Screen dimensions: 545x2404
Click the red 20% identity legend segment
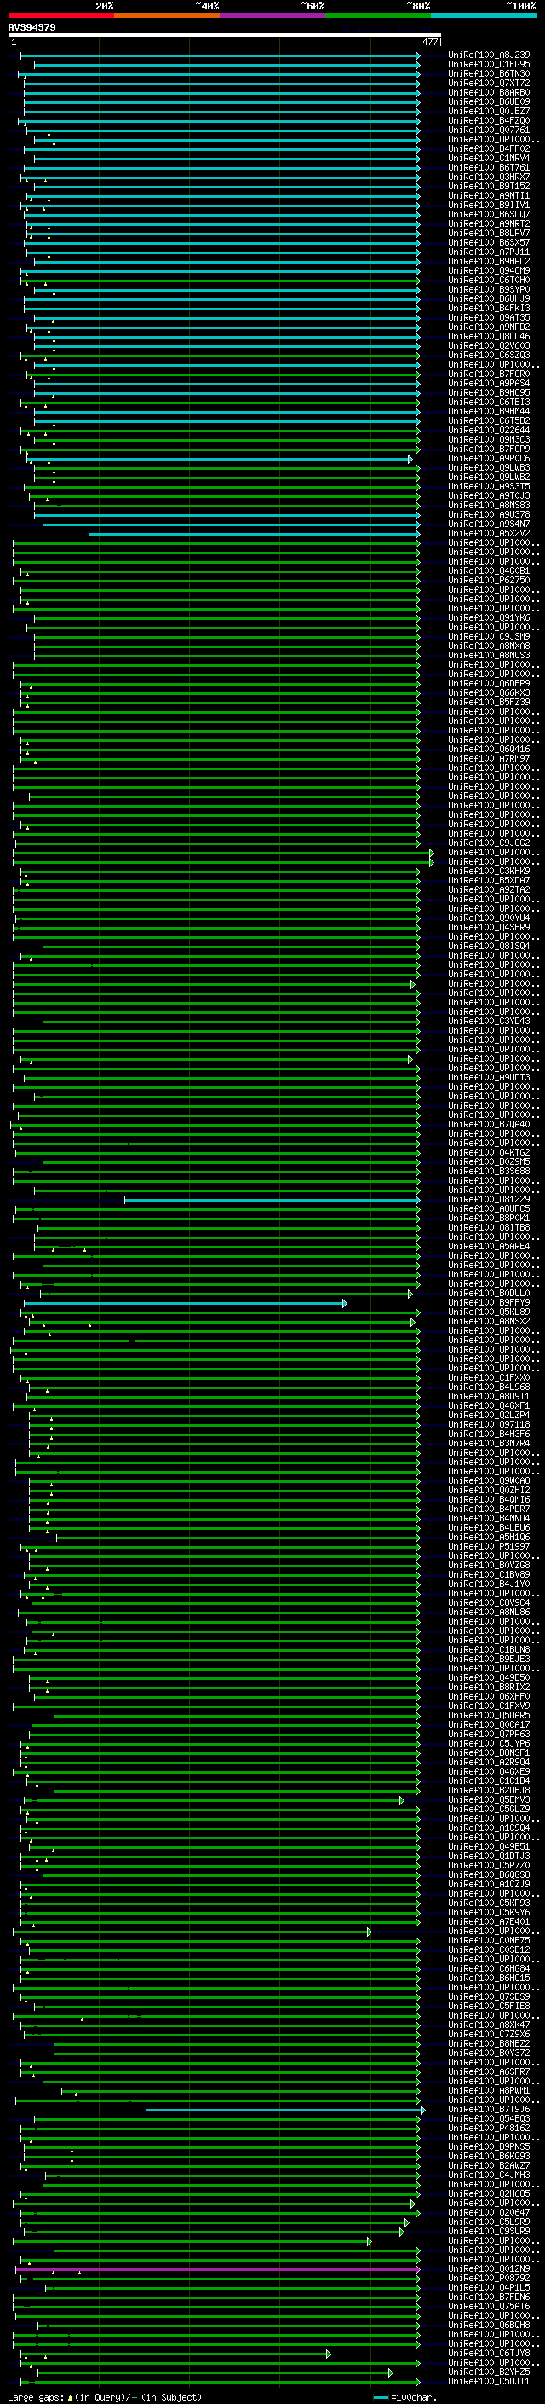[x=60, y=15]
